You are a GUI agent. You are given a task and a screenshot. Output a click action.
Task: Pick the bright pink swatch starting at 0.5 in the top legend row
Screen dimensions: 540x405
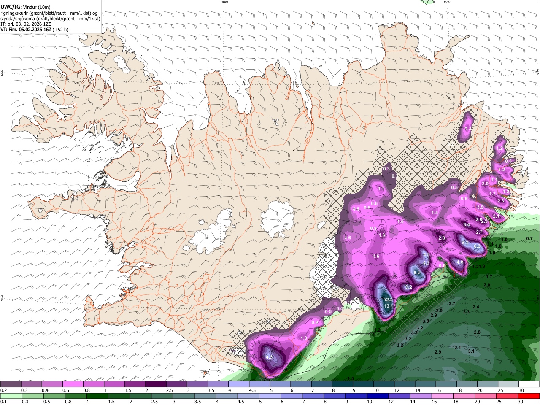[x=73, y=384]
